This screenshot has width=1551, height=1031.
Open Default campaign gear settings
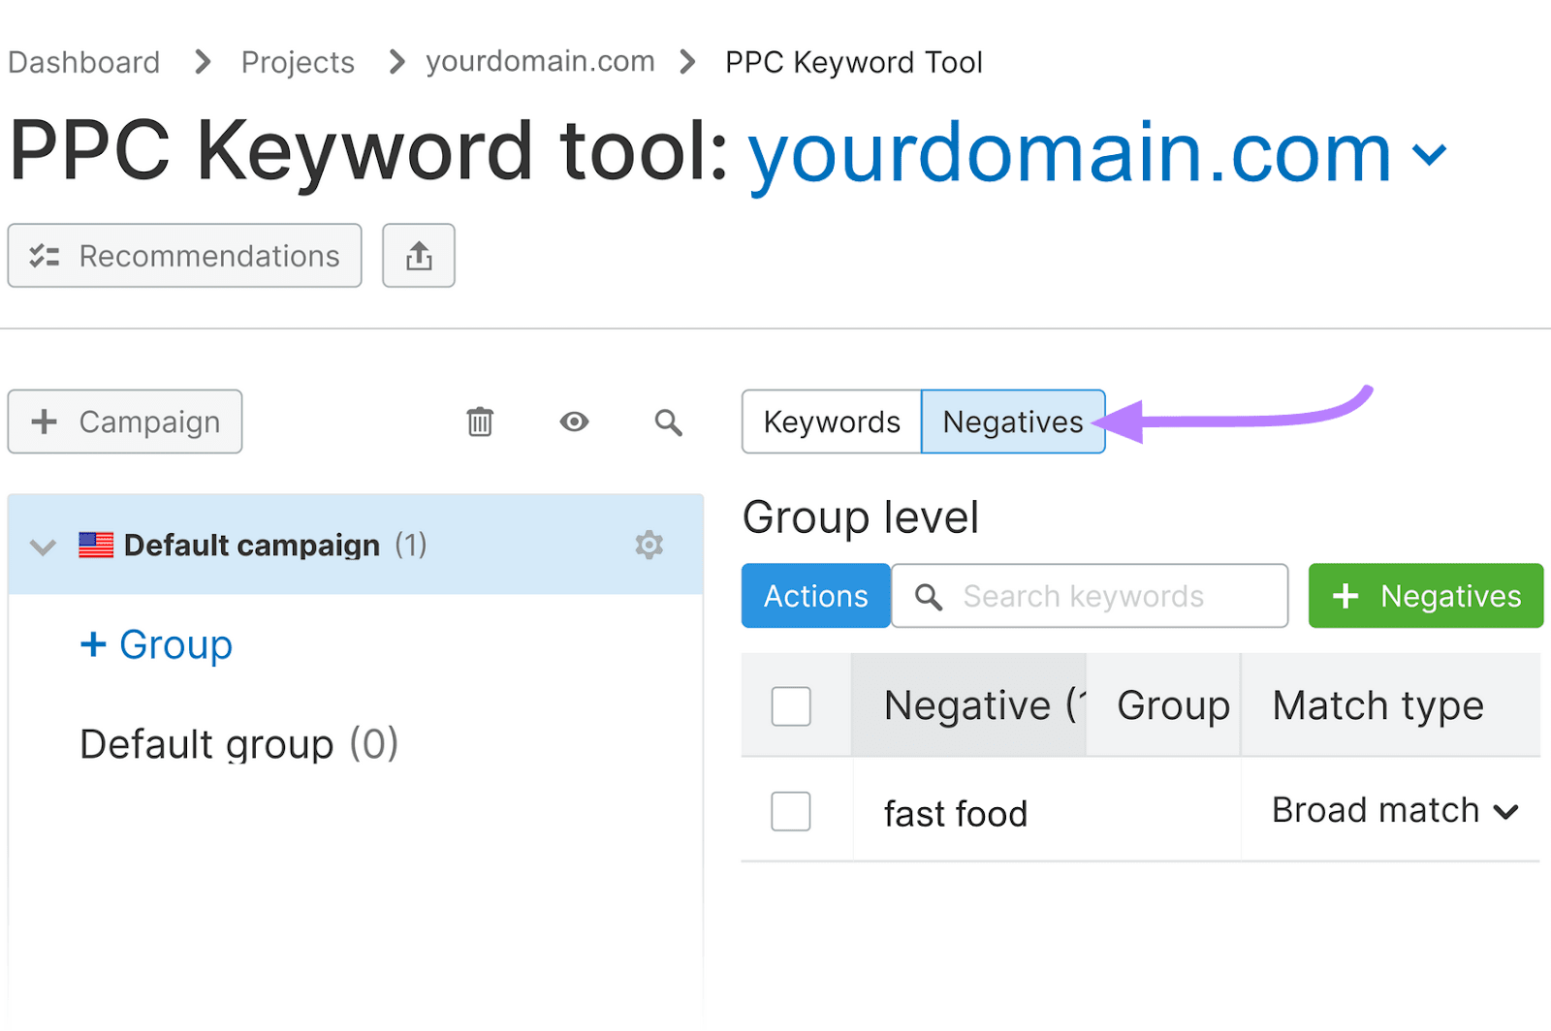(649, 545)
